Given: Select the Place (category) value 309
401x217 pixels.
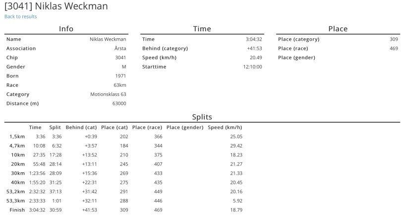Looking at the screenshot, I should 394,39.
